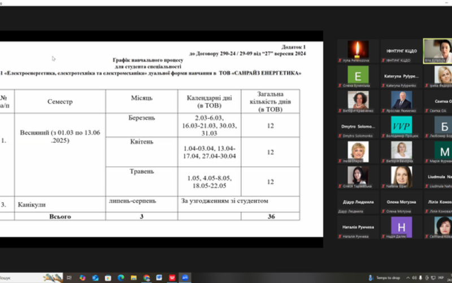Select the Свитка ОА participant tile
Image resolution: width=452 pixels, height=283 pixels.
point(438,101)
